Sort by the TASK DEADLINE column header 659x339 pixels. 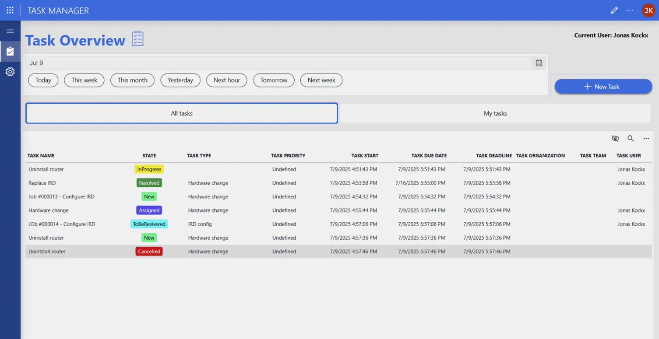(x=494, y=156)
